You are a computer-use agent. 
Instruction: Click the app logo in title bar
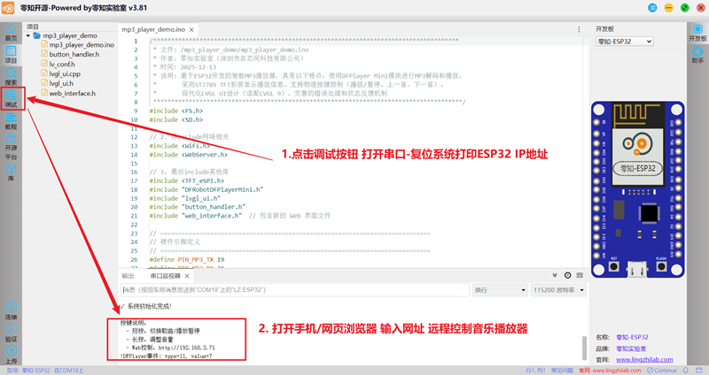pyautogui.click(x=8, y=8)
